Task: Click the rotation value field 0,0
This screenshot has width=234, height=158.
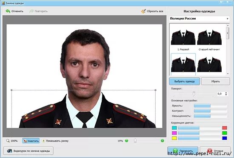Action: 220,94
